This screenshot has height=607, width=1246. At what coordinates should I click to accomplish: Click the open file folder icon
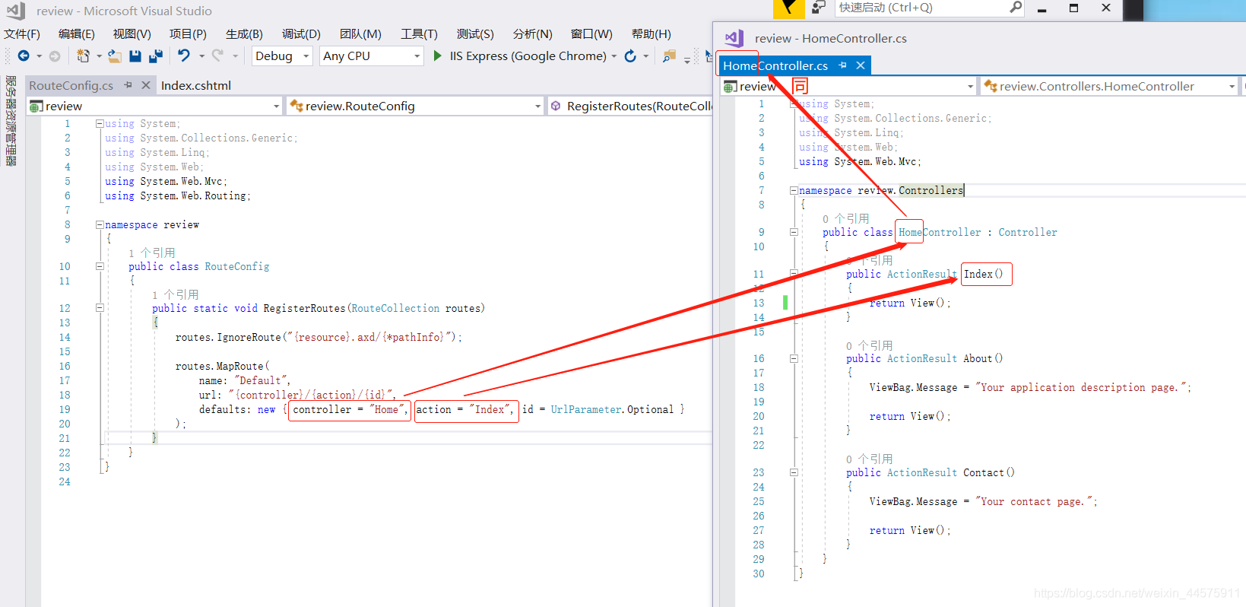[115, 56]
